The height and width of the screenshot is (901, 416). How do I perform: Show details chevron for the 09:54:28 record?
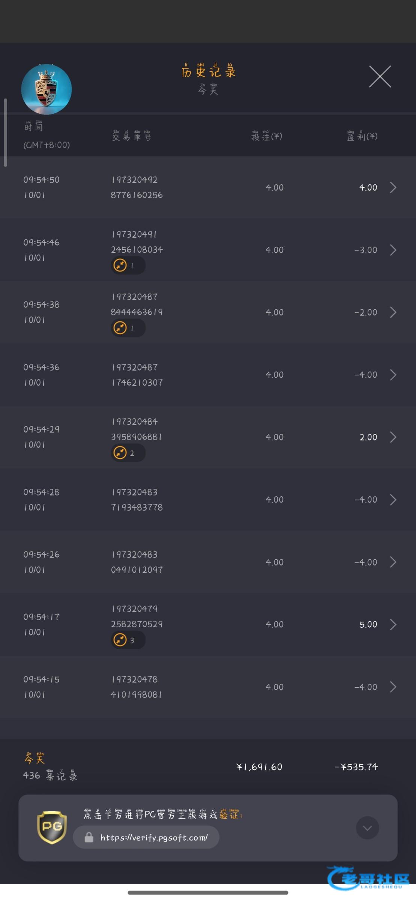coord(393,500)
